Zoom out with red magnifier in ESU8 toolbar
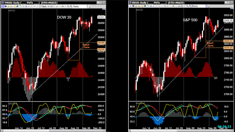 190,6
